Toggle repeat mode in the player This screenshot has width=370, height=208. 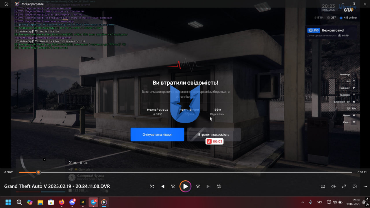219,186
